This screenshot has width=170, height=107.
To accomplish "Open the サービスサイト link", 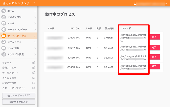I will (10, 73).
